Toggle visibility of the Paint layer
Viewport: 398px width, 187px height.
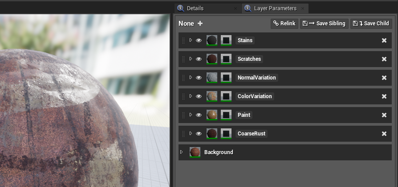click(199, 115)
